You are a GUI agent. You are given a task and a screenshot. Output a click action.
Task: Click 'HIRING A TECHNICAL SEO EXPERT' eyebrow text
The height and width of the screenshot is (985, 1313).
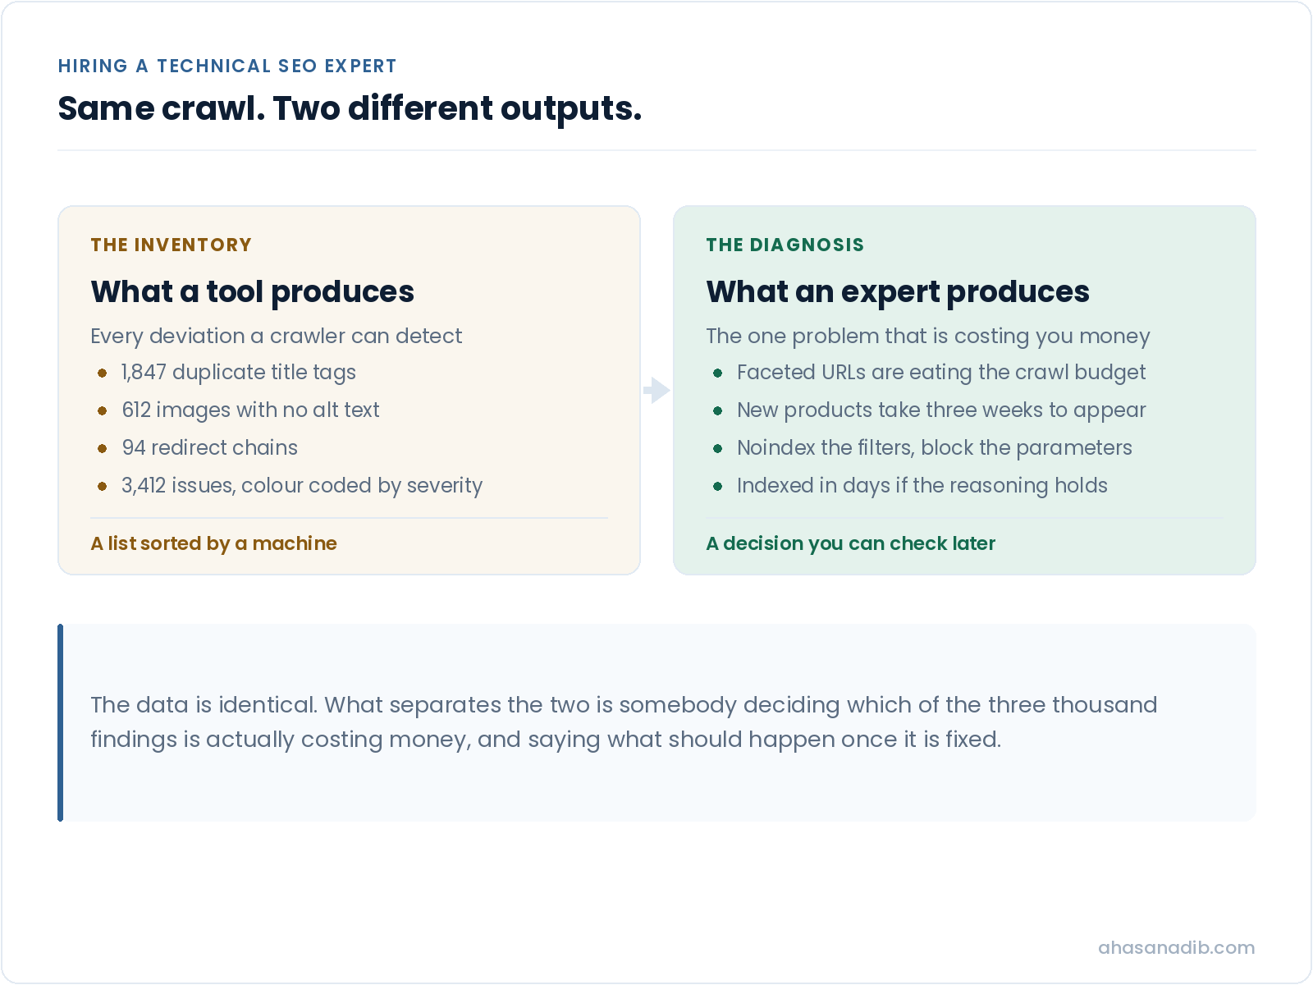click(227, 66)
